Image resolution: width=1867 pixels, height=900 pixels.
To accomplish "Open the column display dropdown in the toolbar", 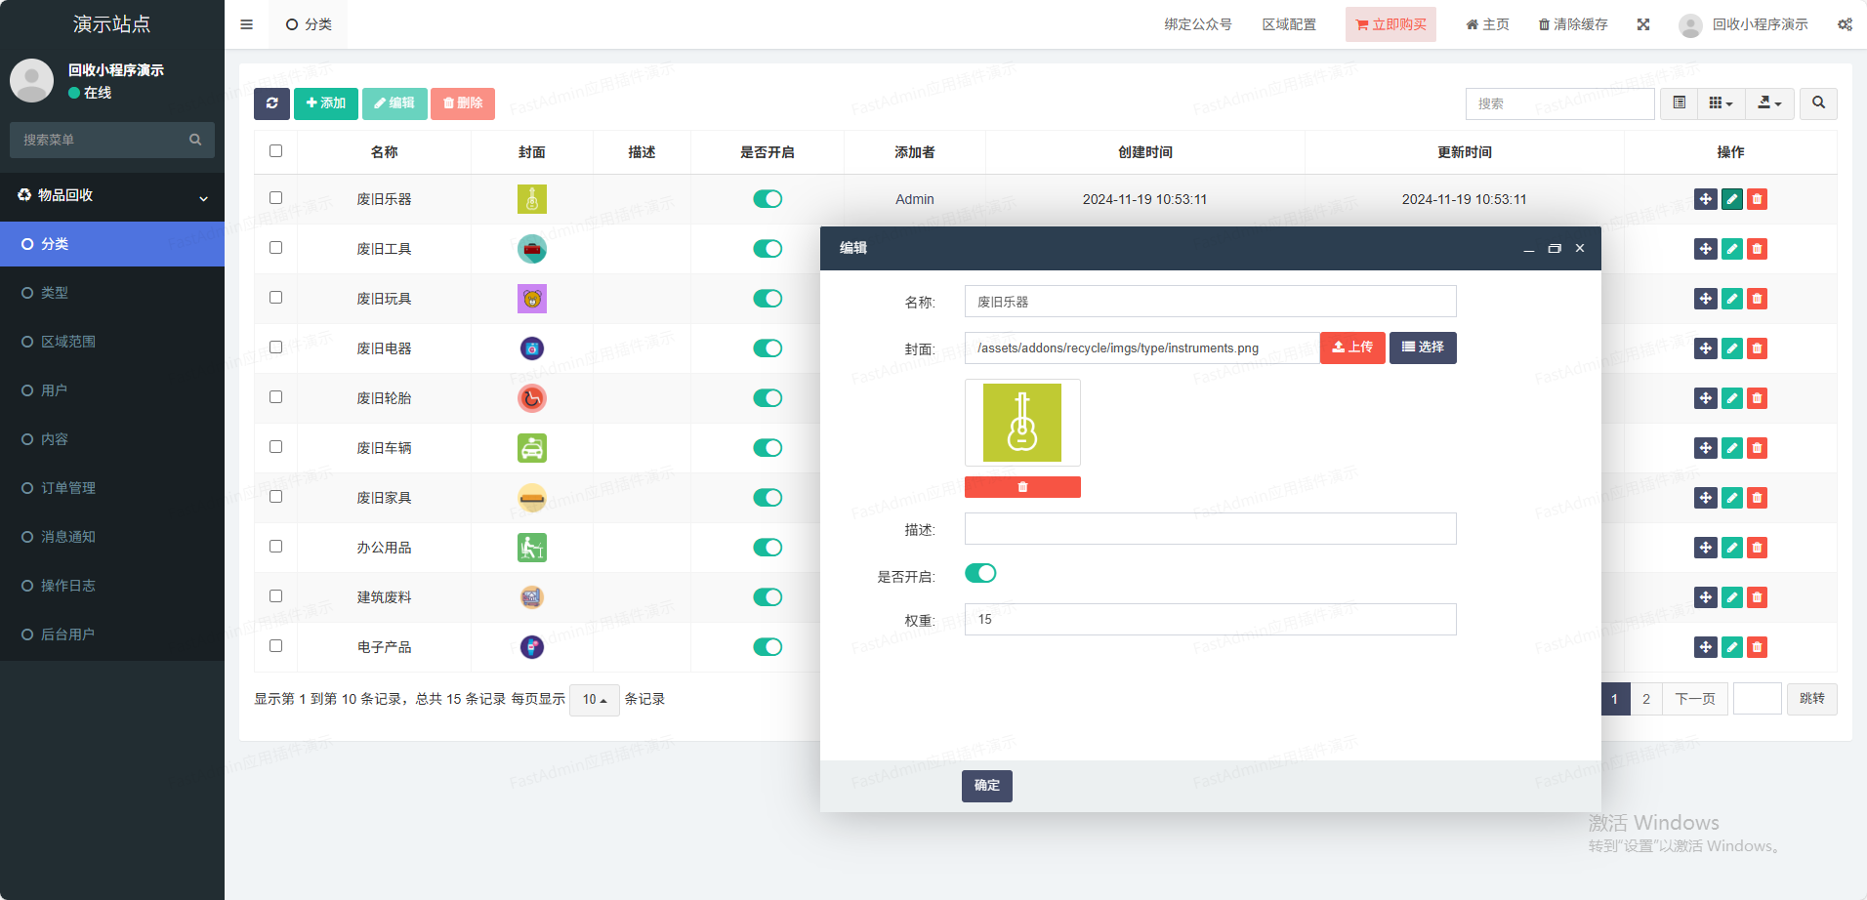I will tap(1721, 103).
